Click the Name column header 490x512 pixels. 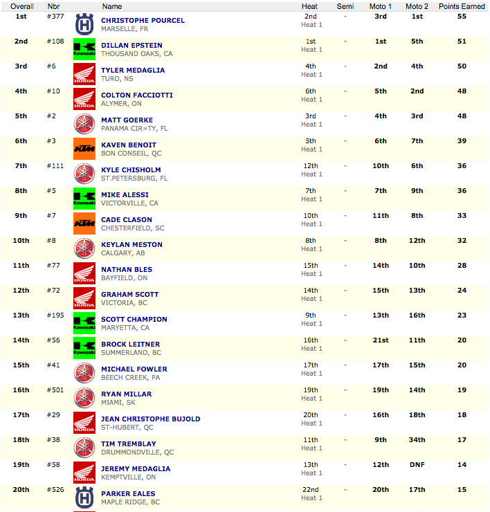click(112, 6)
